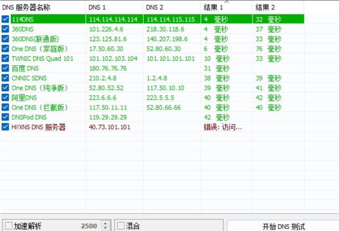Screen dimensions: 339x231
Task: Toggle checkbox for One DNS（纯净版）
Action: click(5, 87)
